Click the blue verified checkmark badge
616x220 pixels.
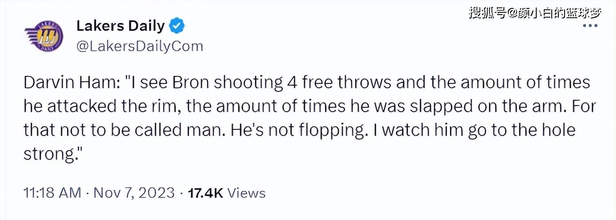[x=177, y=27]
